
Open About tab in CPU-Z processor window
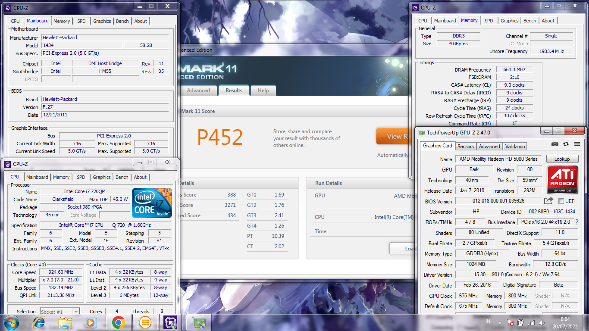click(x=140, y=177)
